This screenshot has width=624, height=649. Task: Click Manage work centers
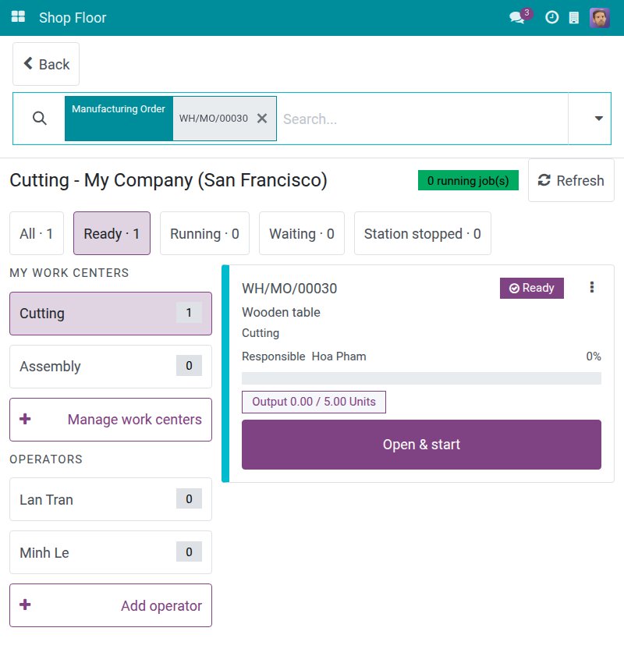tap(111, 420)
